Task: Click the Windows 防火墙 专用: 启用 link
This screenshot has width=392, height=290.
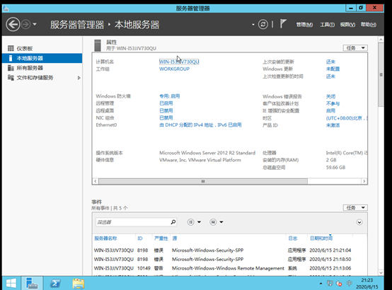Action: click(170, 96)
